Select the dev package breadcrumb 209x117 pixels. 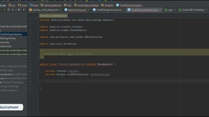(68, 5)
